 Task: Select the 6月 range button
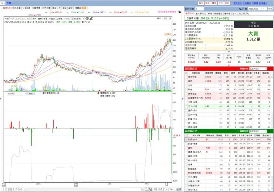(x=161, y=189)
